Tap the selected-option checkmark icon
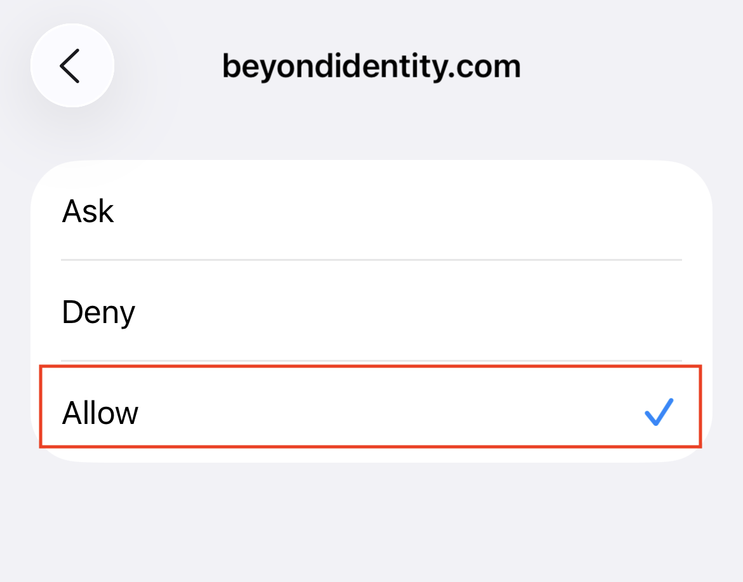The width and height of the screenshot is (743, 582). (x=659, y=412)
